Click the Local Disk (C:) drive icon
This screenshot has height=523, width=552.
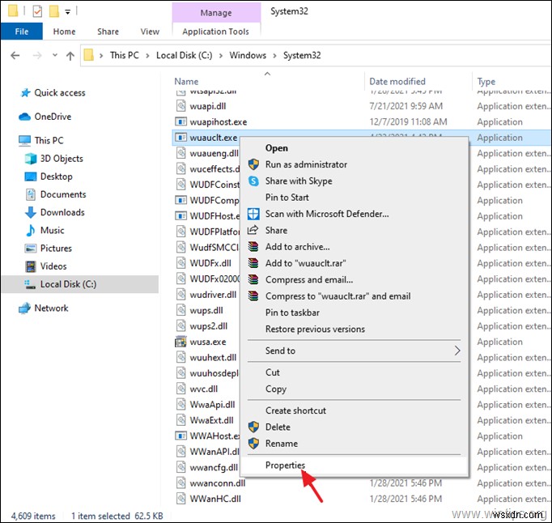[x=30, y=284]
